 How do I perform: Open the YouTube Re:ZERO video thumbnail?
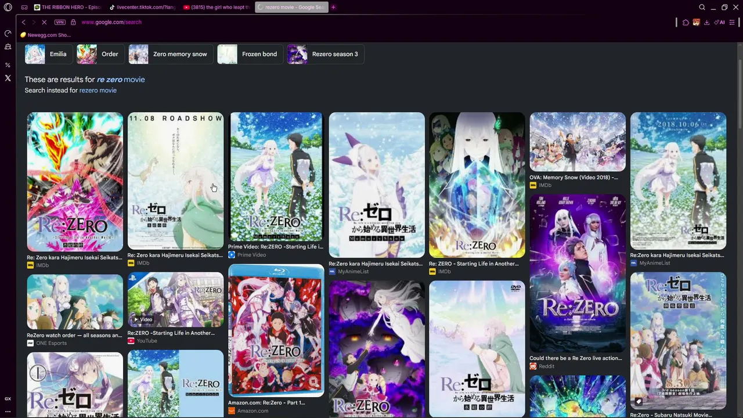[175, 300]
